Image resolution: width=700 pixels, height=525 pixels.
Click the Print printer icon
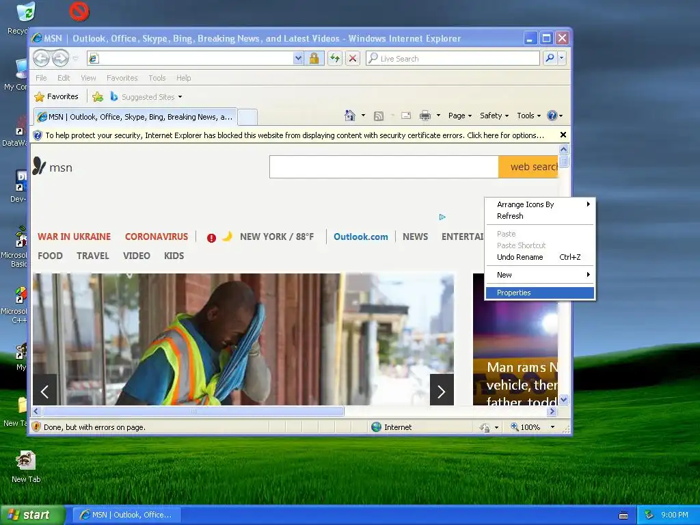tap(425, 116)
